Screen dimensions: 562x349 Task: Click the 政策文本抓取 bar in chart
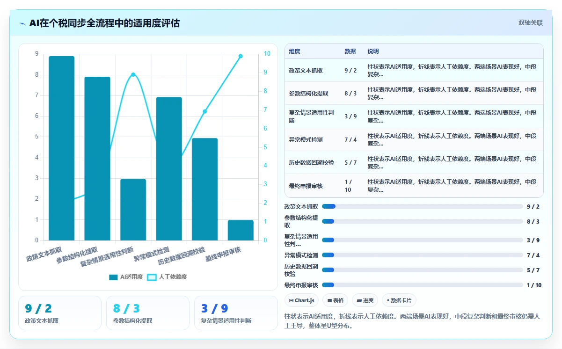(x=61, y=148)
